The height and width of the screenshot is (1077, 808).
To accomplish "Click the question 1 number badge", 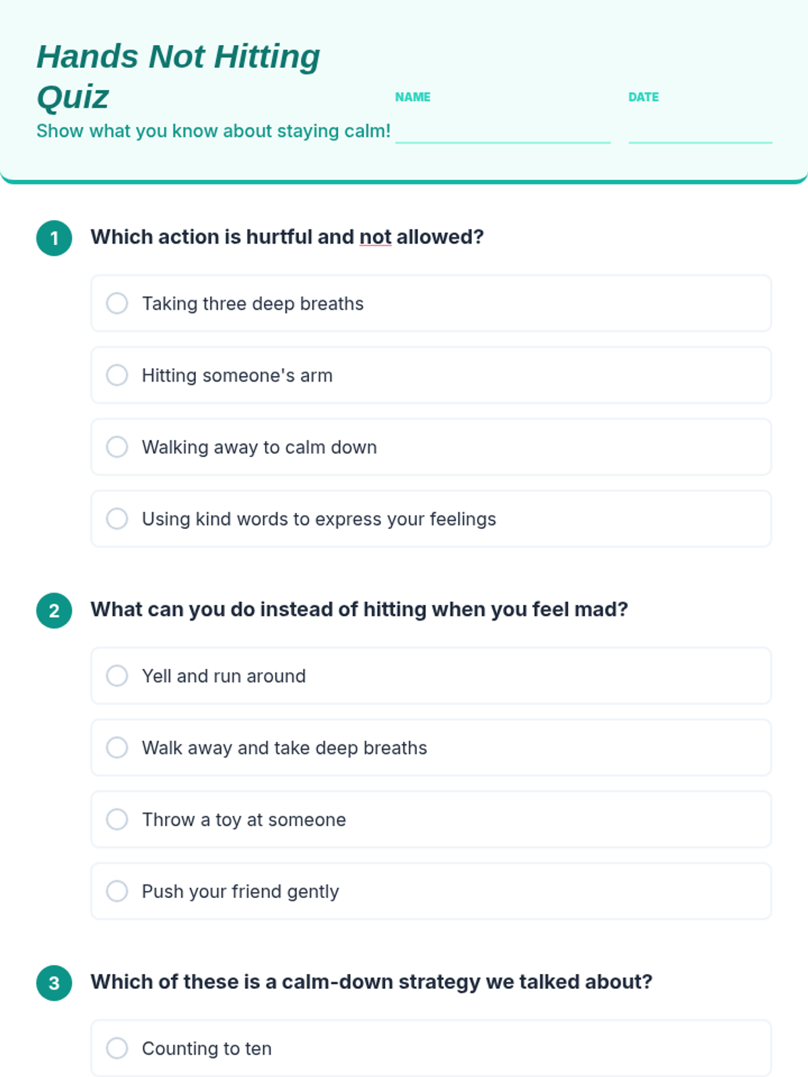I will pyautogui.click(x=55, y=238).
